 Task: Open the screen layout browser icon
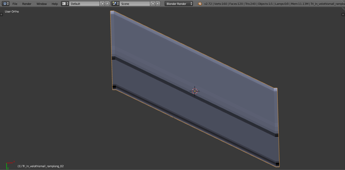coord(65,4)
